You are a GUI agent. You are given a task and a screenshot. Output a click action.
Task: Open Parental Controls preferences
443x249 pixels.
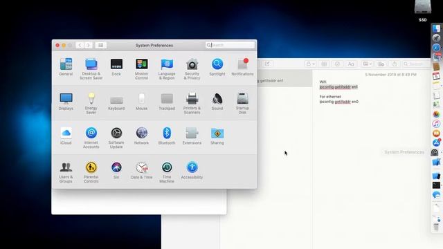pos(91,172)
